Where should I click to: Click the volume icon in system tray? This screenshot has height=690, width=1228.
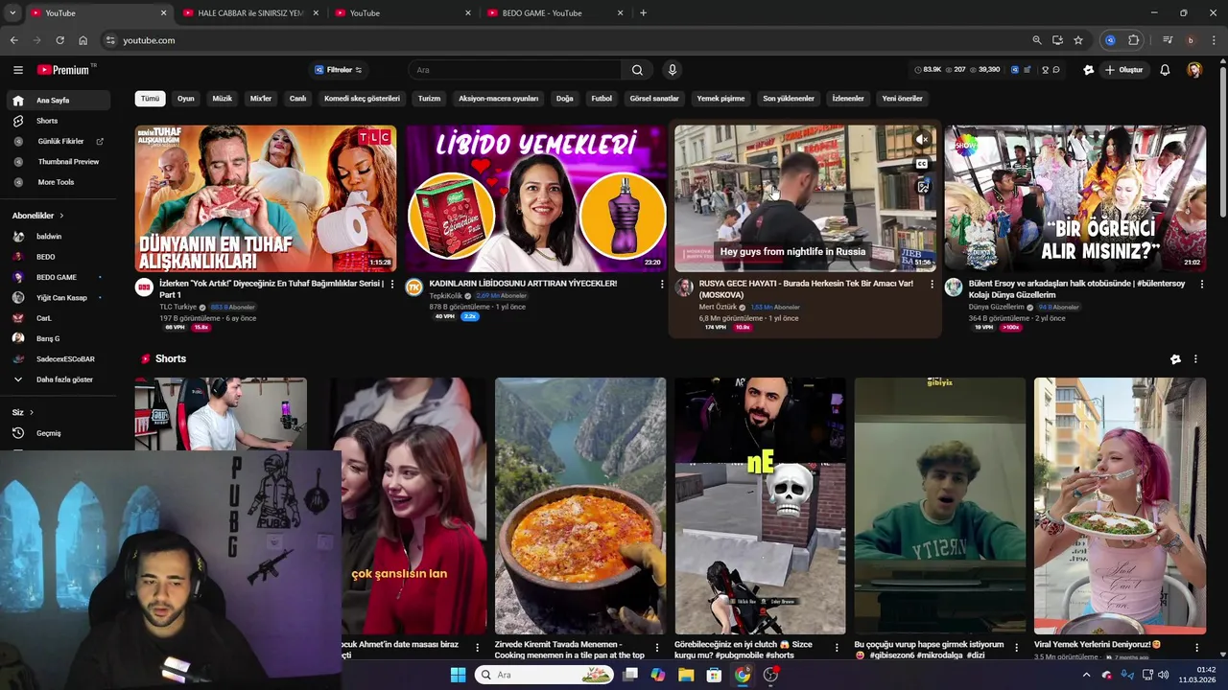click(x=1163, y=675)
